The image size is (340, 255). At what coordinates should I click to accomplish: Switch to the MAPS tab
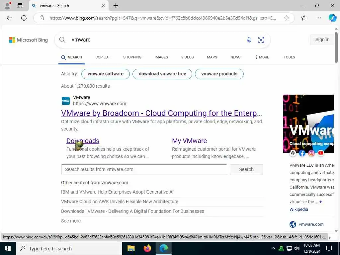coord(212,57)
